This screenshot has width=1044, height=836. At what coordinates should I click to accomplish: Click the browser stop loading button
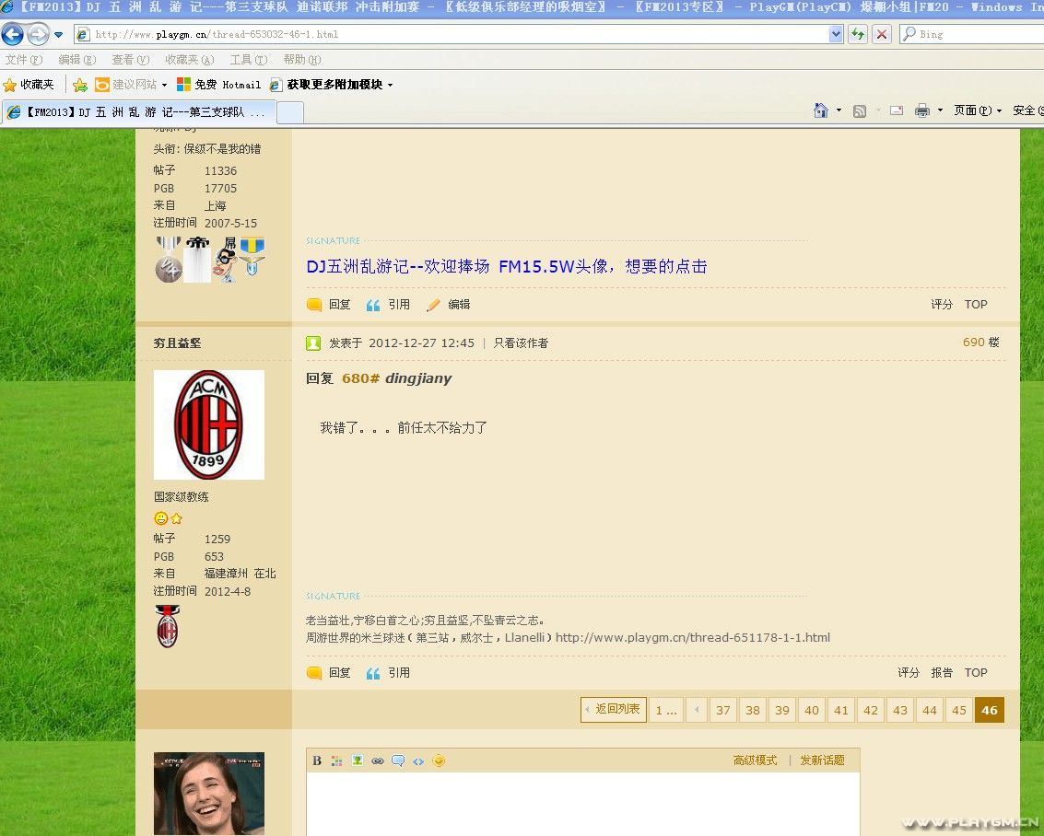[882, 34]
